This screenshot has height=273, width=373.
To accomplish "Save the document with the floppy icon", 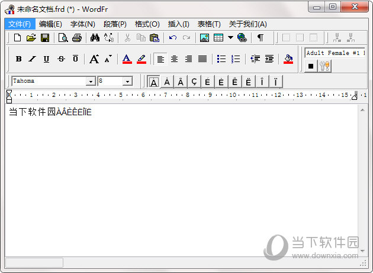I will tap(45, 38).
